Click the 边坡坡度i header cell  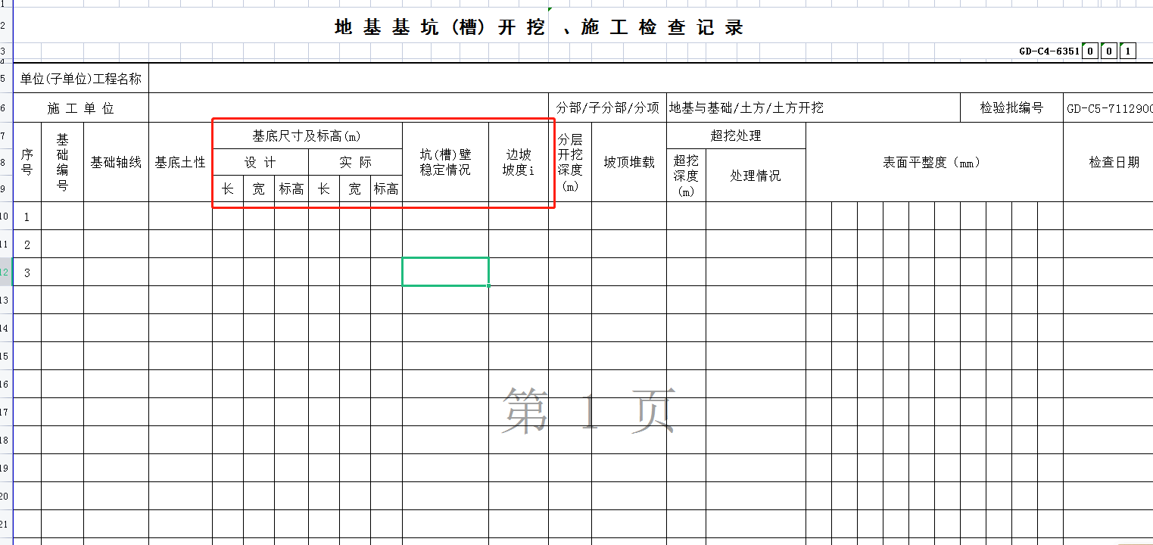pos(519,162)
